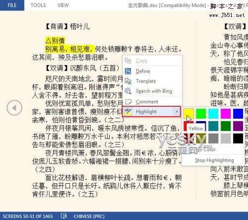The height and width of the screenshot is (220, 248).
Task: Pick the pink magenta highlight color
Action: [x=226, y=114]
